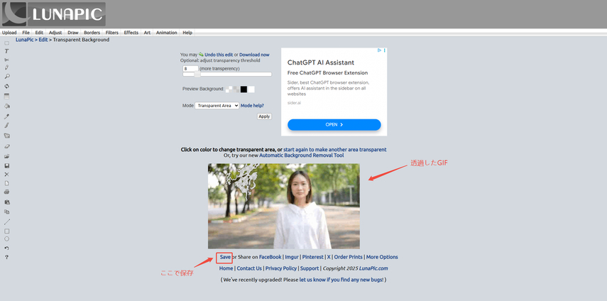
Task: Click the open folder icon in toolbar
Action: pos(6,156)
